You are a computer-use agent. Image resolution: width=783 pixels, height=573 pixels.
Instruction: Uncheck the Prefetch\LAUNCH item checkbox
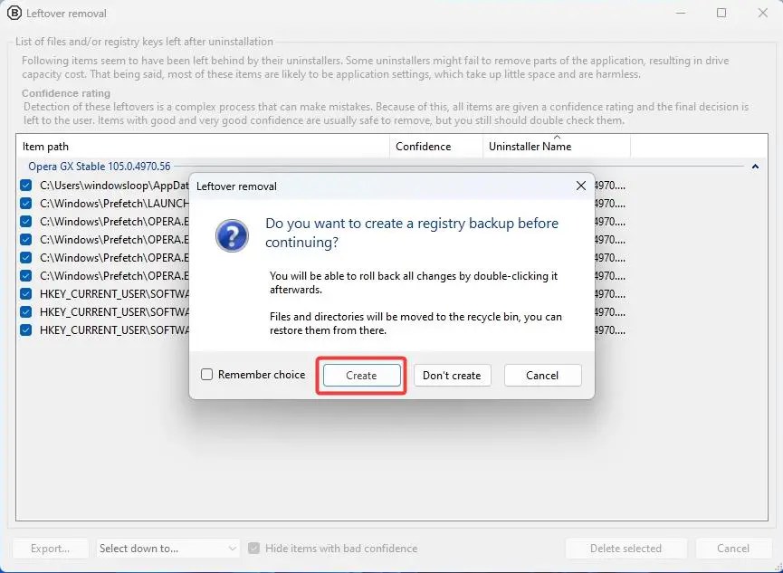click(26, 204)
